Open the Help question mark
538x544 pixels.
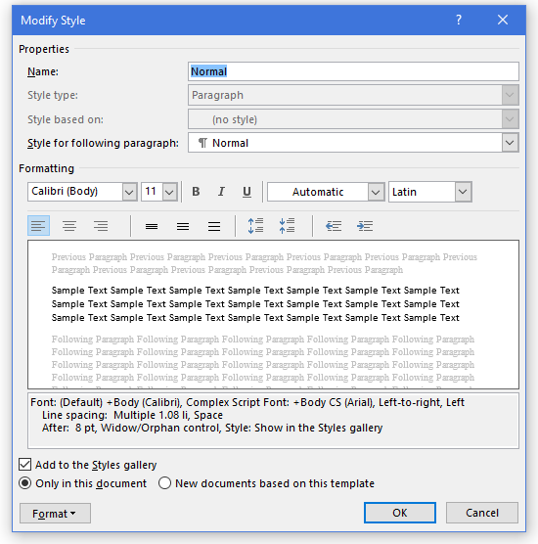pyautogui.click(x=459, y=20)
